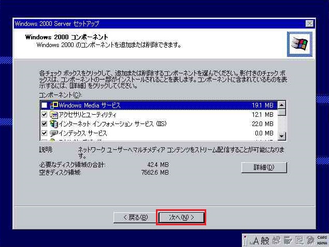Go back with the 戻る(B) button
329x247 pixels.
point(135,218)
